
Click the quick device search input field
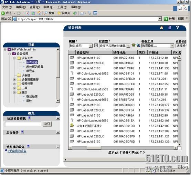(23, 124)
